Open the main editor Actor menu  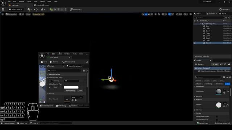[49, 1]
